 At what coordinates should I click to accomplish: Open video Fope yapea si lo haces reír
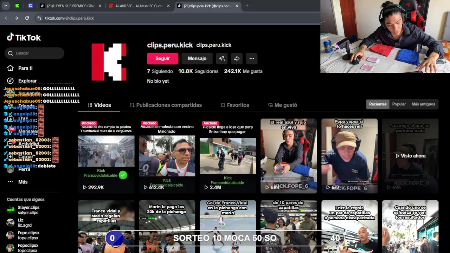(x=349, y=156)
